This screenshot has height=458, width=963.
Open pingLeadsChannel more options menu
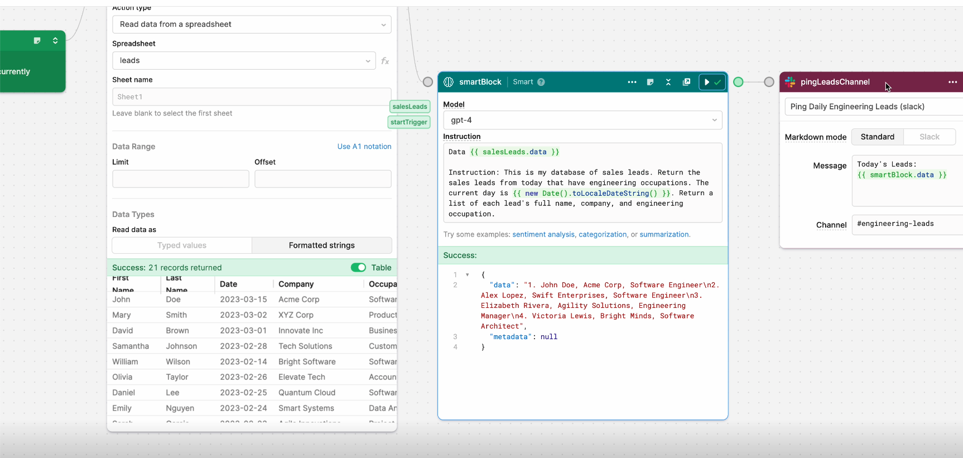952,82
